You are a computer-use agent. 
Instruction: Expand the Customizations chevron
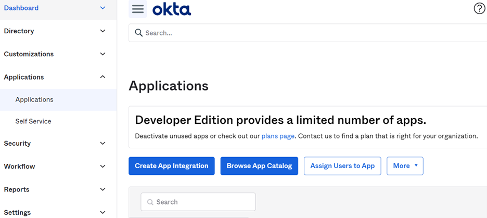[x=102, y=54]
